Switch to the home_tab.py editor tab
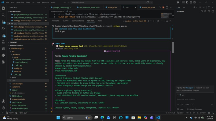Viewport: 216px width, 121px height. (147, 7)
